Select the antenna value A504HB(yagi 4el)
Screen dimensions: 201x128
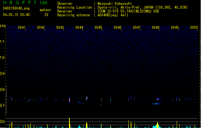113,15
